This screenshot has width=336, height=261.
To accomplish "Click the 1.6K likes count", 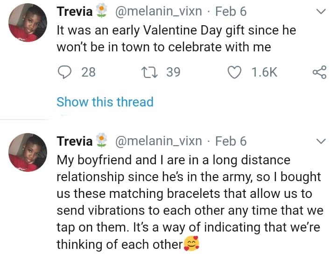I will click(264, 72).
